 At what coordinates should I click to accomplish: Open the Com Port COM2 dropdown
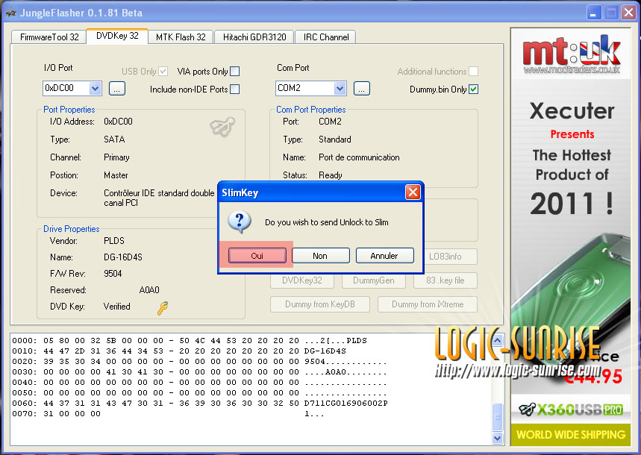(x=340, y=88)
